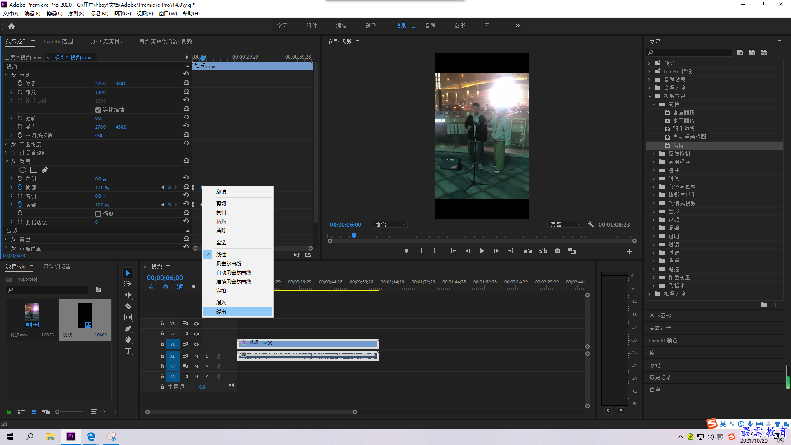Expand the 图像控制 folder

654,154
